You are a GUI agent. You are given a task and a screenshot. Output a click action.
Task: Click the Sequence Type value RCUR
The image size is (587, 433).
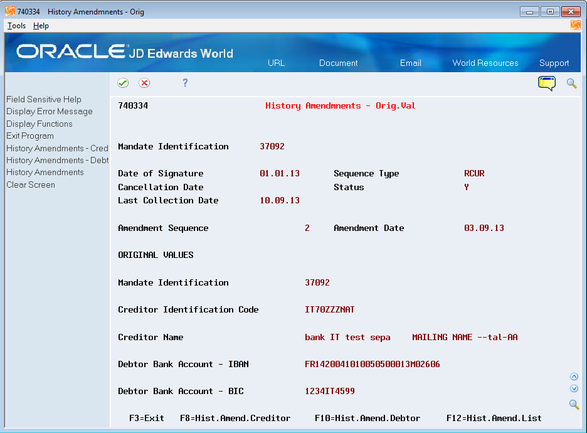coord(474,173)
